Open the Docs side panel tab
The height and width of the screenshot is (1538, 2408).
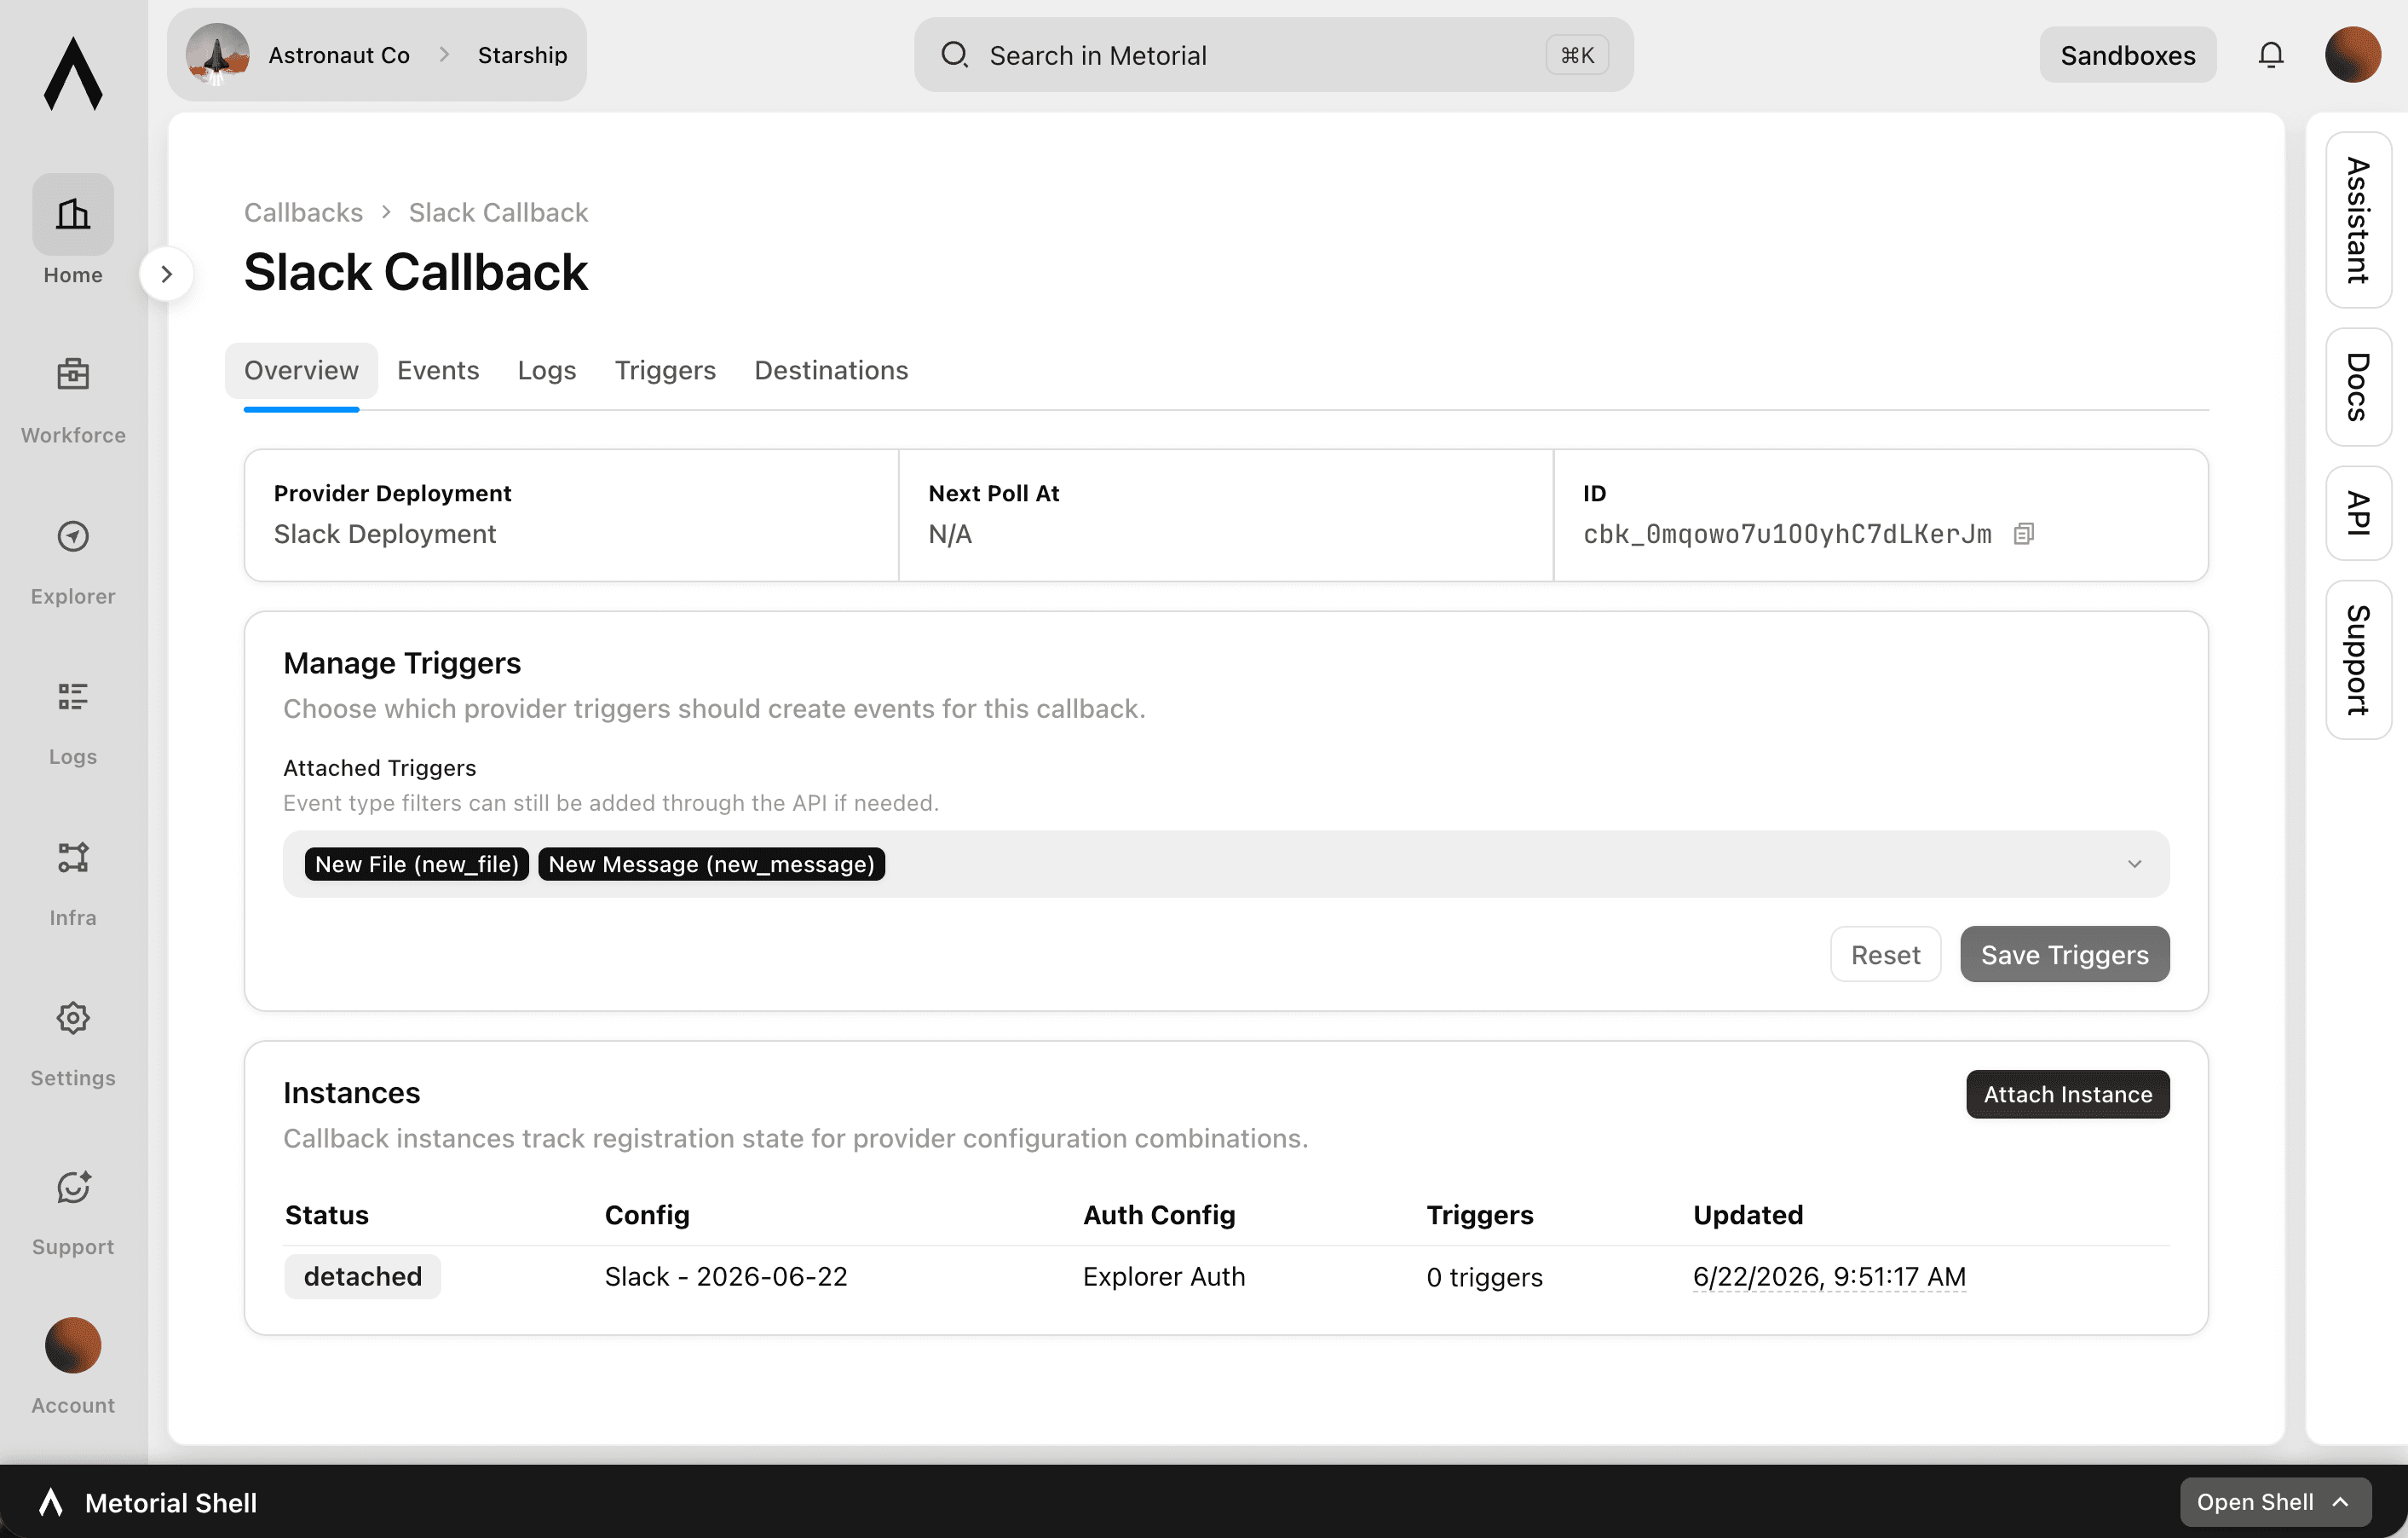2358,387
